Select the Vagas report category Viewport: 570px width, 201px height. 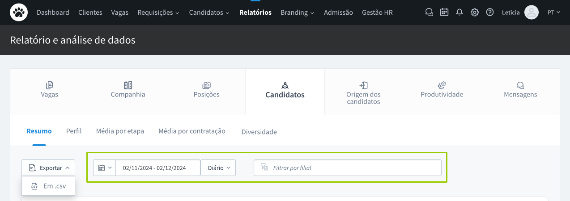coord(49,90)
